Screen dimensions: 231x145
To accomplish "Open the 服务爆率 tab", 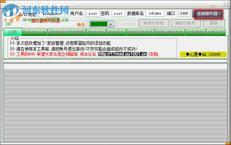I will (x=195, y=32).
